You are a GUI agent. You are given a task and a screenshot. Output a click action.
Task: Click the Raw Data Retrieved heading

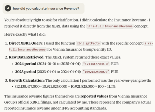[26, 57]
